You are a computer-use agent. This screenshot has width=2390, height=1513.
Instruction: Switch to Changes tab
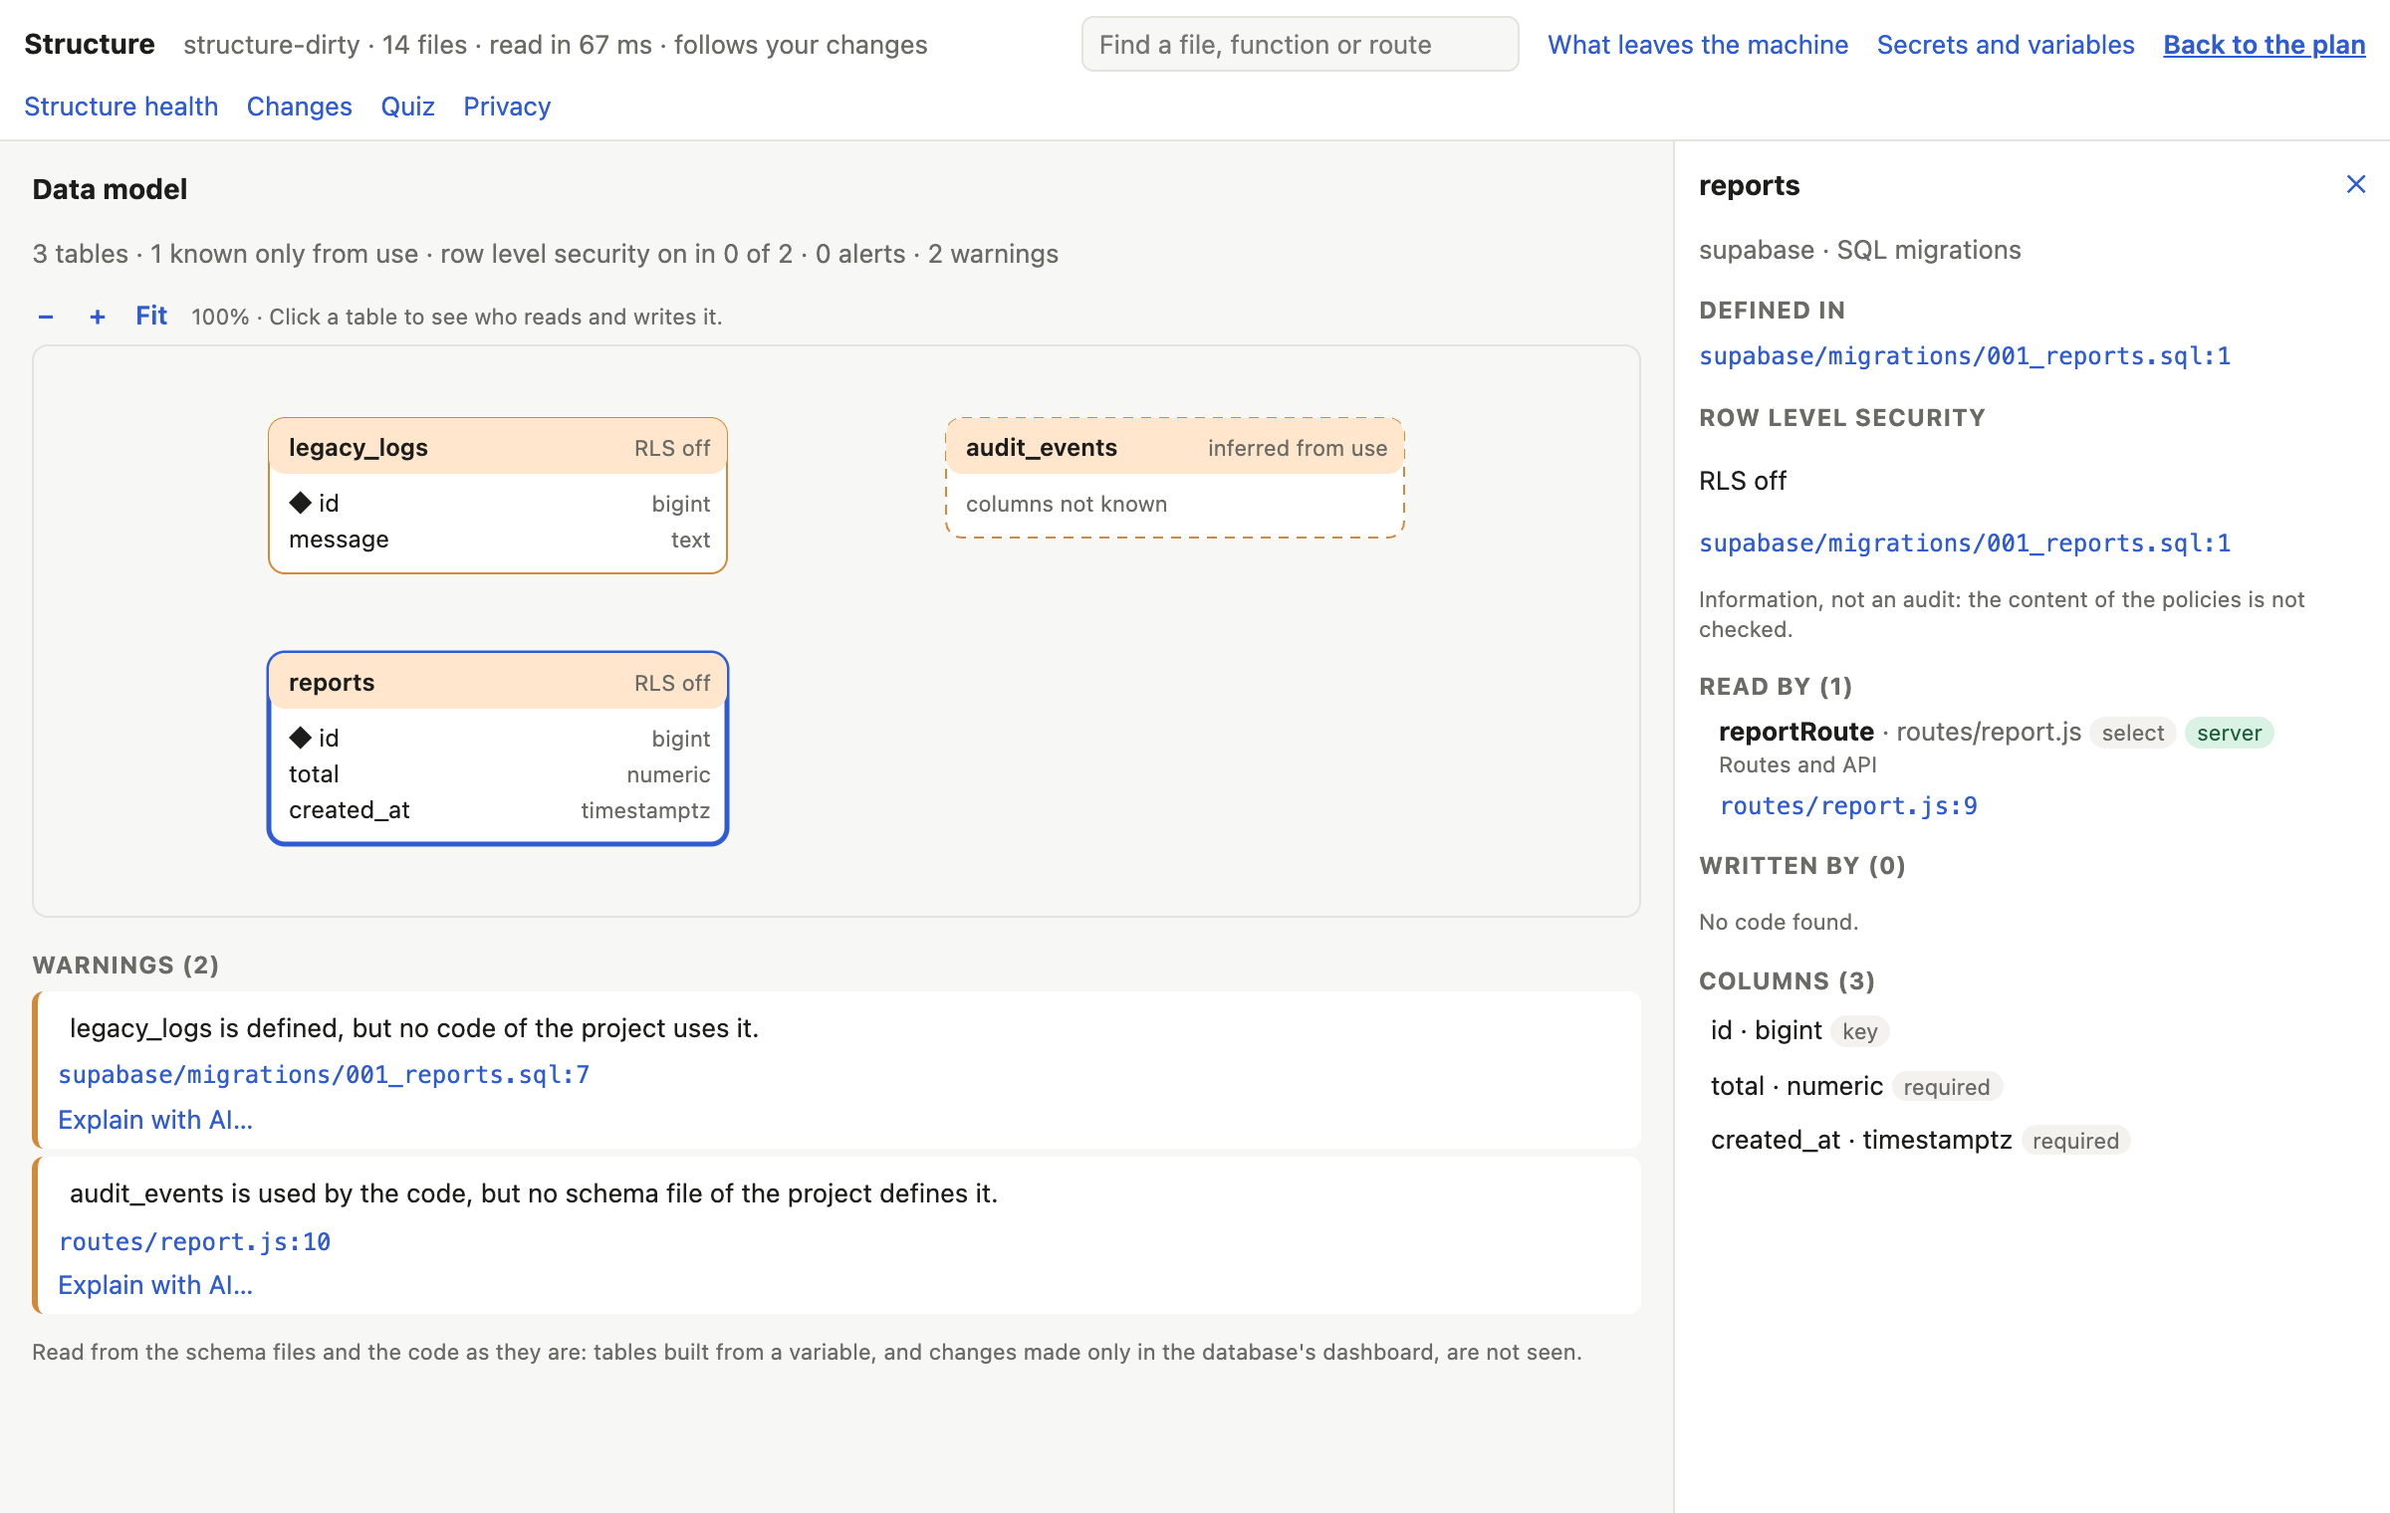pos(299,107)
